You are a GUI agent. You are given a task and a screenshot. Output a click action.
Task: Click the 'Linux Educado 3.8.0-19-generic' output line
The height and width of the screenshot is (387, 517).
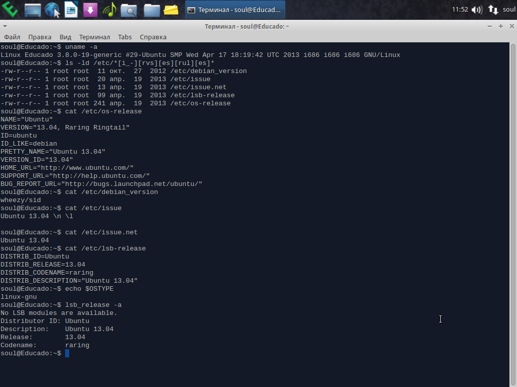(200, 55)
